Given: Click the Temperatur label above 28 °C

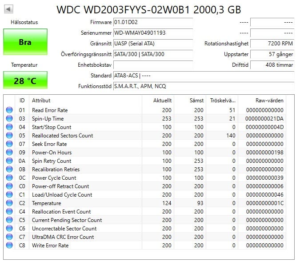Looking at the screenshot, I should coord(24,65).
